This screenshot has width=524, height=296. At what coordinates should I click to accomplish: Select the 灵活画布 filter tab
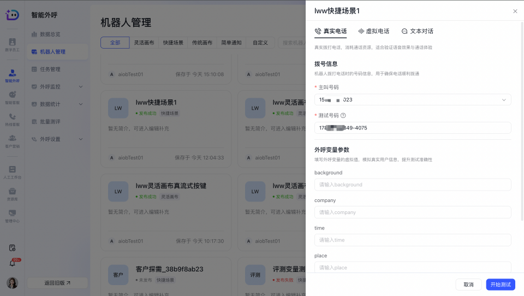[x=144, y=43]
